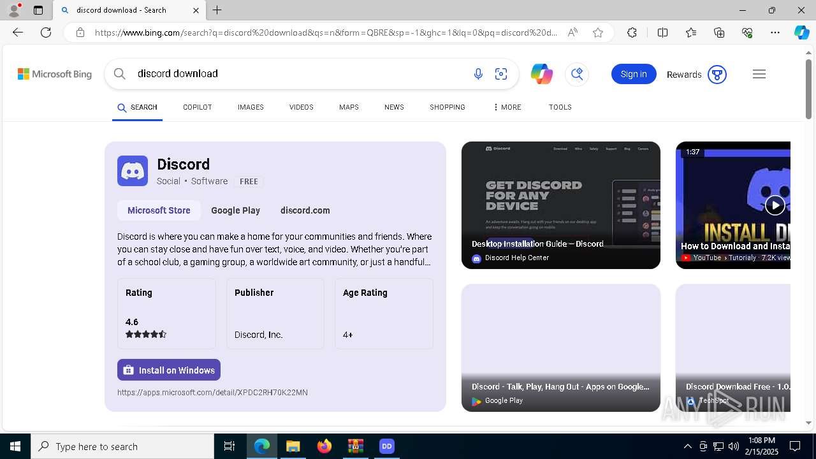Open Discord Download Free TechSpot card
This screenshot has width=816, height=459.
tap(733, 348)
